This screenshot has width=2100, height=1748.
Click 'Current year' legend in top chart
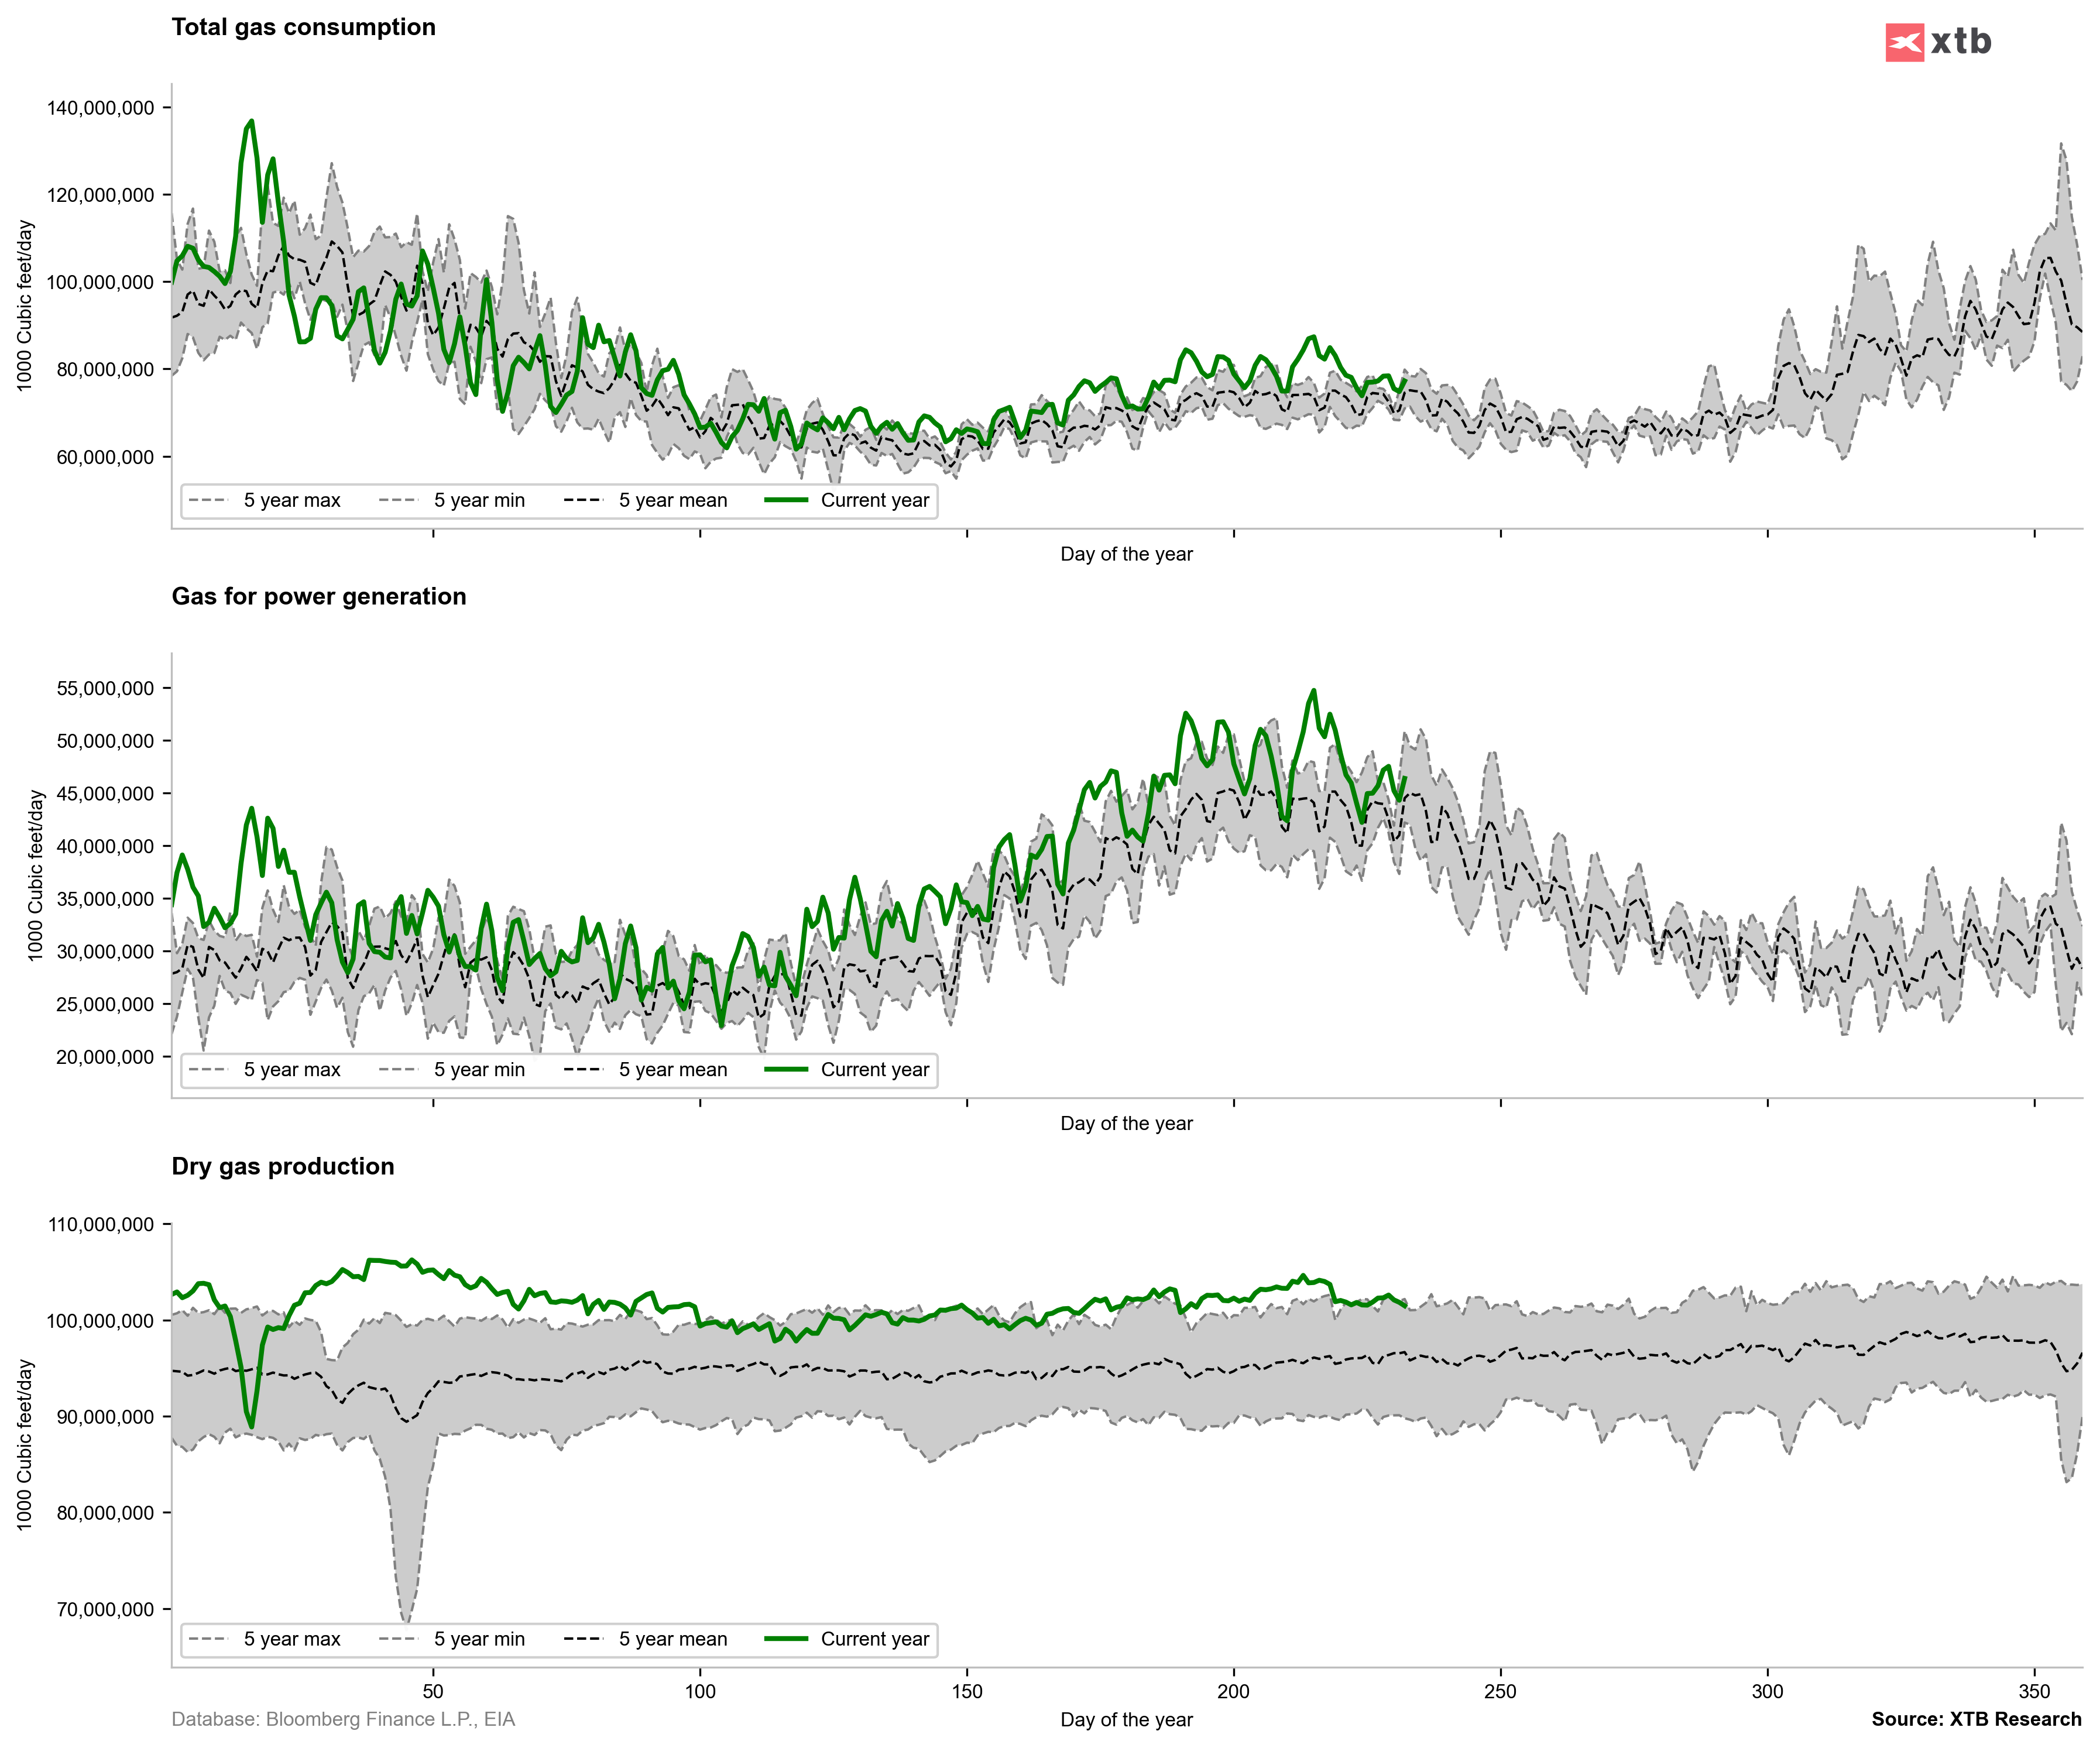(x=874, y=500)
